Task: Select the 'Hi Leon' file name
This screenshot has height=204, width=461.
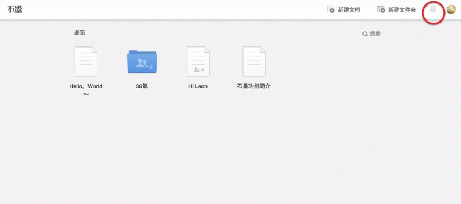Action: 198,87
